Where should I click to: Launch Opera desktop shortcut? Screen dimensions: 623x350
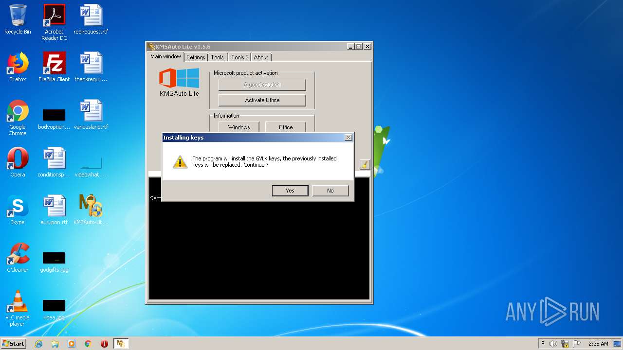(x=18, y=162)
